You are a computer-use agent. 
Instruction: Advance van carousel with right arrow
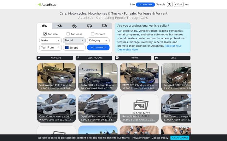pyautogui.click(x=187, y=106)
